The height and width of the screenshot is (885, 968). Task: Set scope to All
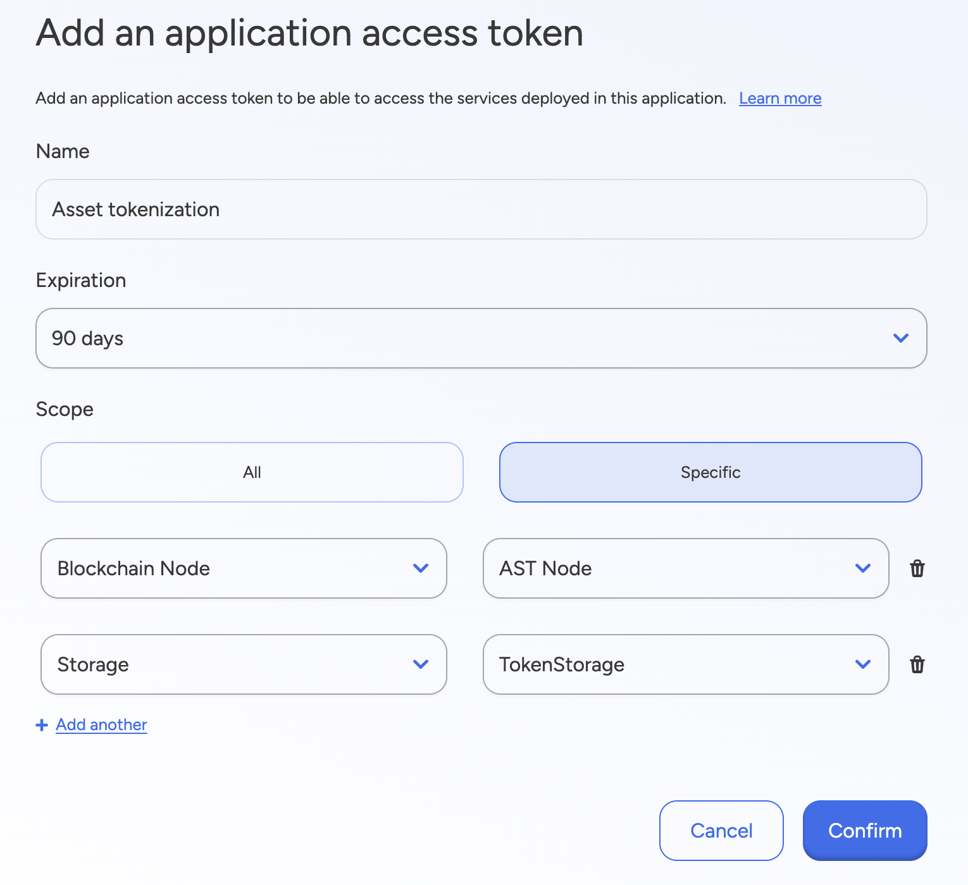pyautogui.click(x=252, y=472)
